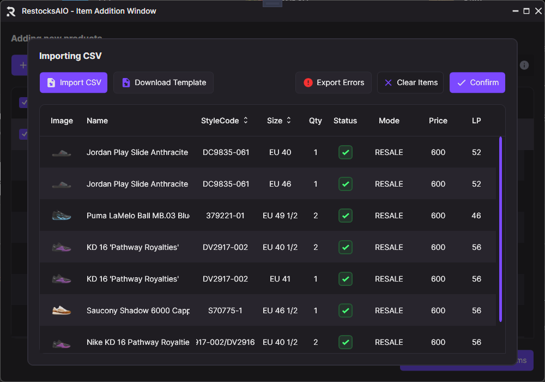Open the Puma LaMelo Ball shoe thumbnail
This screenshot has width=545, height=382.
(62, 216)
